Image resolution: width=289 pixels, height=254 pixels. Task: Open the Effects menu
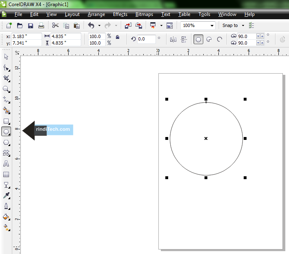tap(120, 14)
